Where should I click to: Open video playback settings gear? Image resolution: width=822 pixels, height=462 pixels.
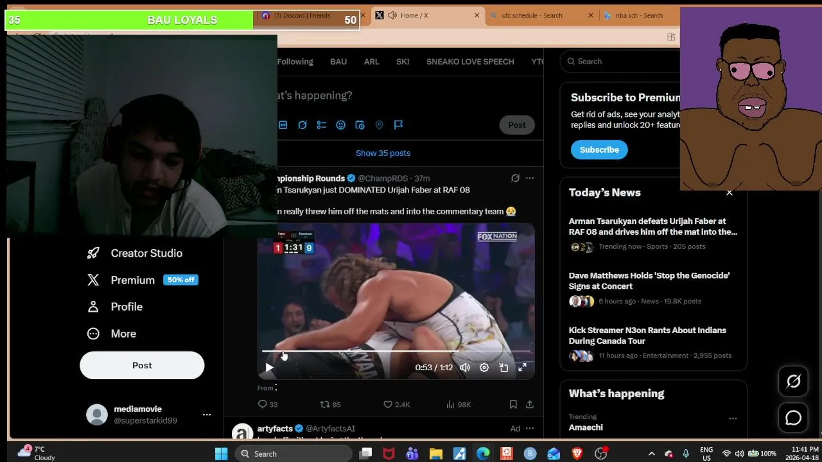point(484,368)
